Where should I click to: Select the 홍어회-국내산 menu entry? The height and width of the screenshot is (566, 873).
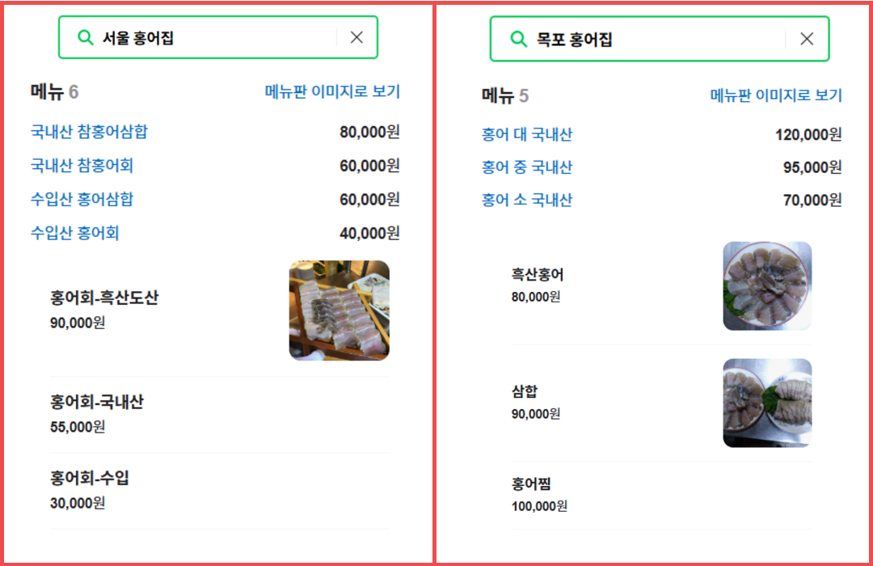(x=96, y=402)
